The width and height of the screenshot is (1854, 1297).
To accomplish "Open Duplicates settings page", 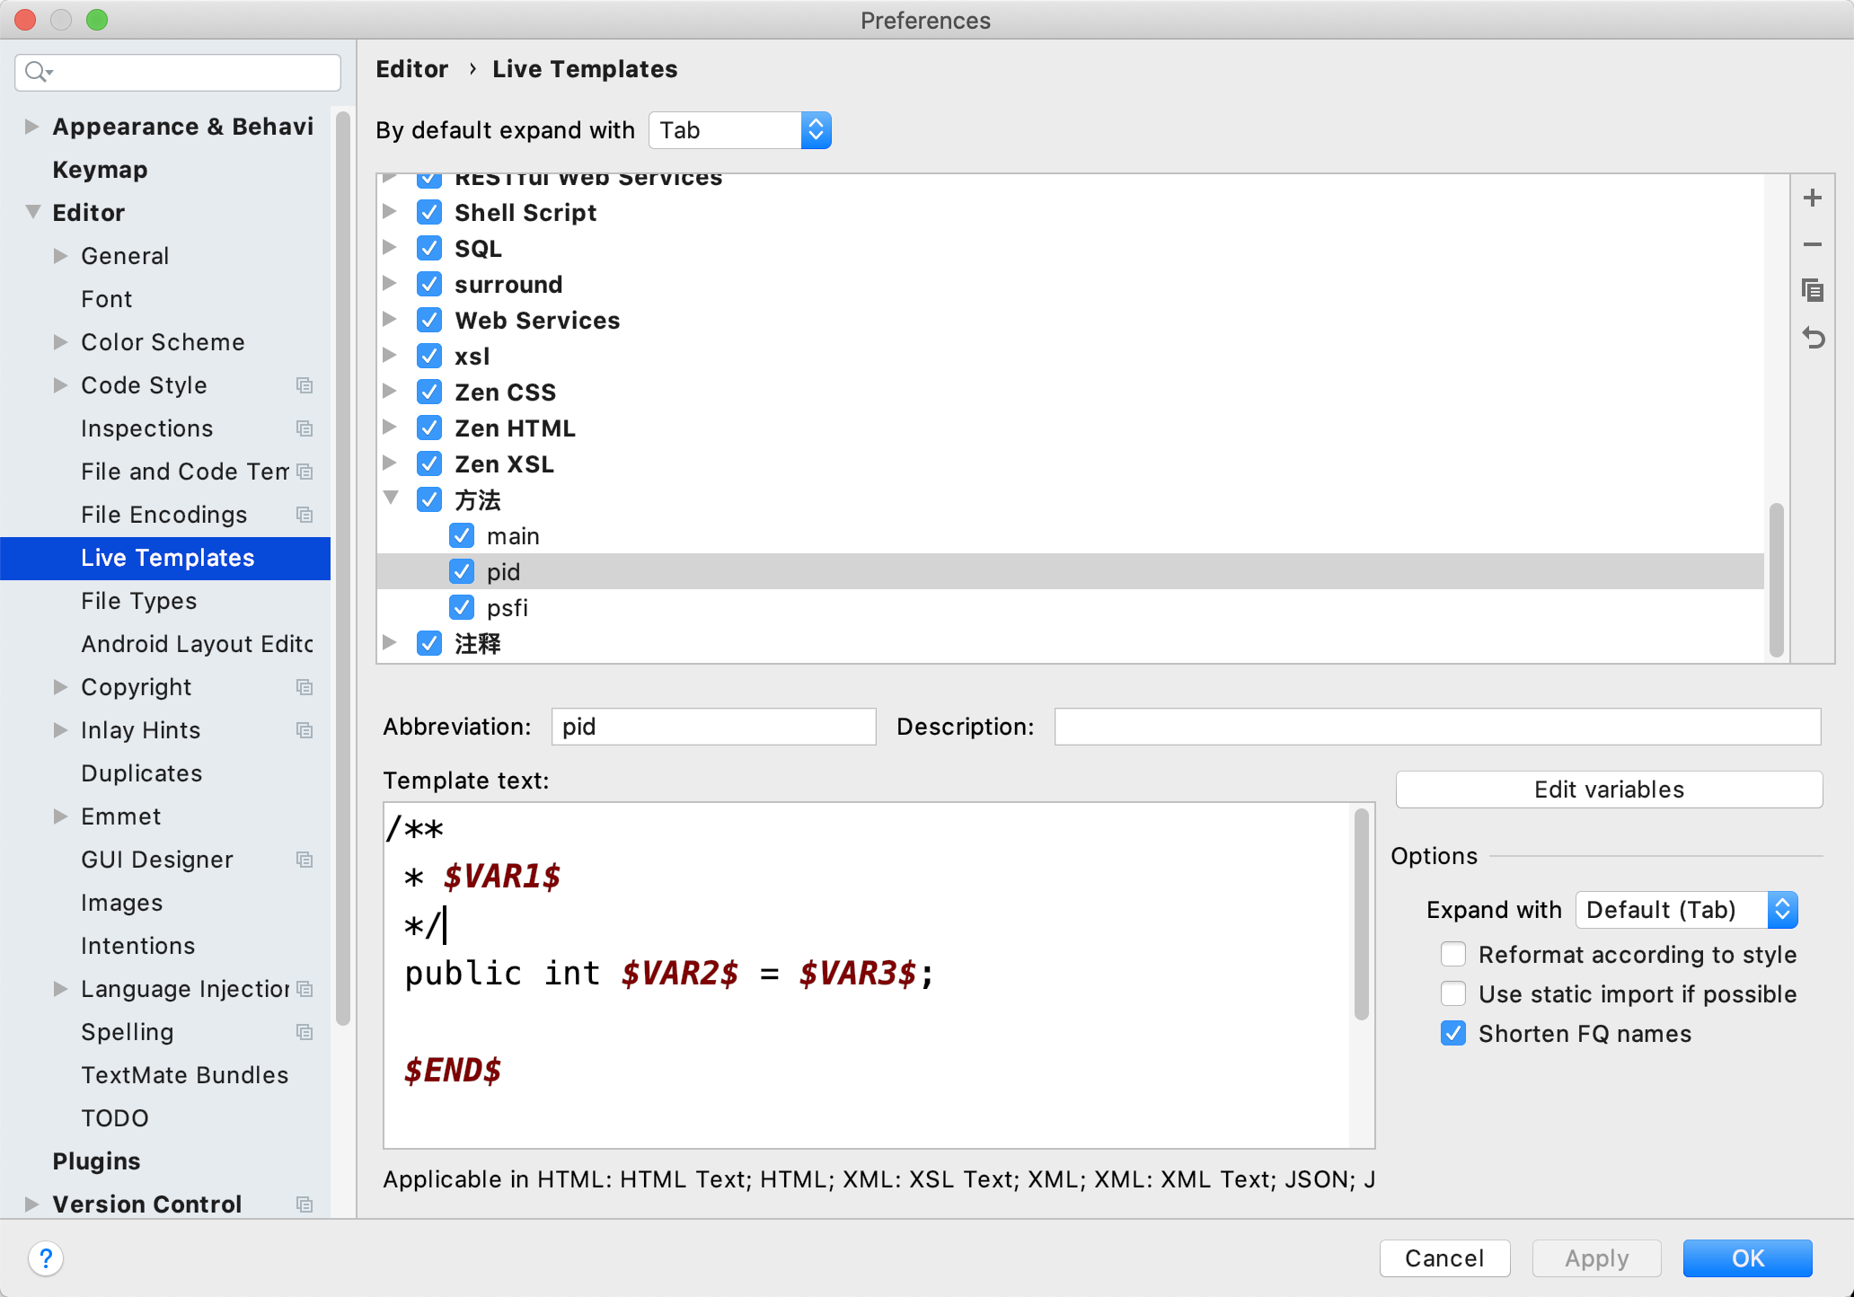I will [x=141, y=773].
